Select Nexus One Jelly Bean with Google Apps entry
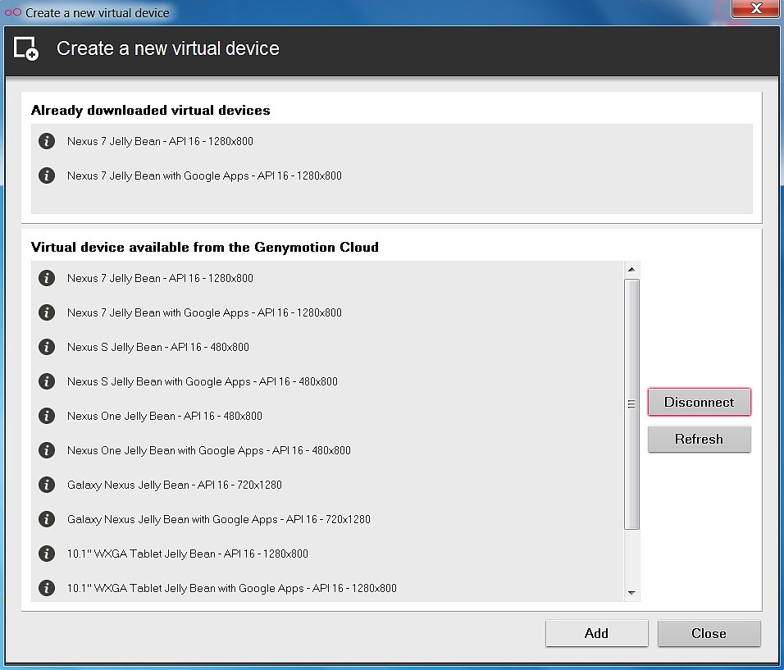784x670 pixels. [208, 450]
